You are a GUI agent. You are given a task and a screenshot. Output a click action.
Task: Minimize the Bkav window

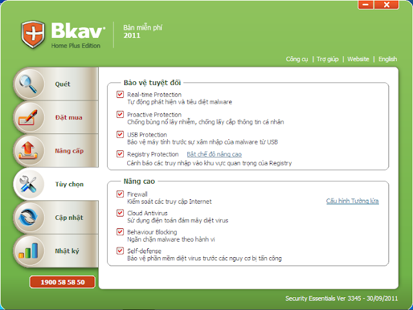point(365,5)
